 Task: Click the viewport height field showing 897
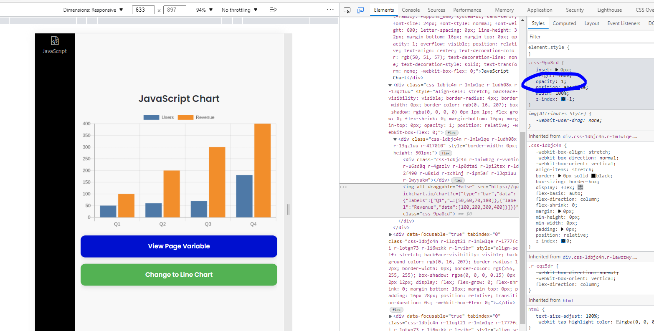click(175, 10)
